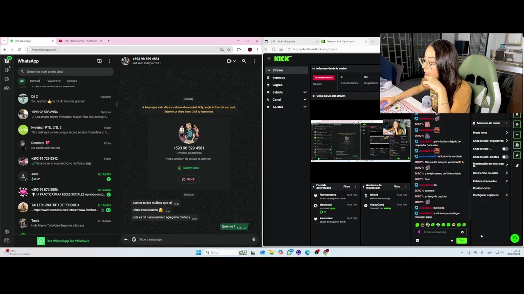
Task: Start a video call in the chat header
Action: 229,61
